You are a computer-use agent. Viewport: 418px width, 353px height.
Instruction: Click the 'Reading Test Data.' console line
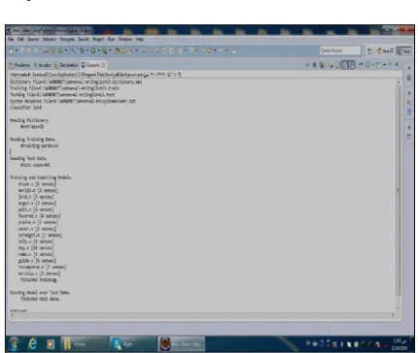point(28,158)
